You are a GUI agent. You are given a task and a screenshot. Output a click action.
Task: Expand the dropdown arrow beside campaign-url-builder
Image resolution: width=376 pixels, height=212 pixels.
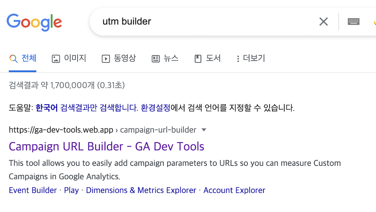click(x=204, y=130)
